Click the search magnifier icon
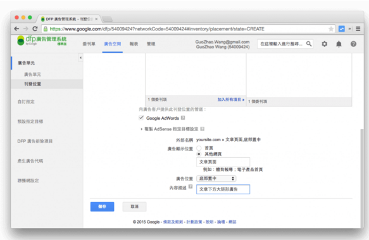The image size is (369, 240). point(309,44)
